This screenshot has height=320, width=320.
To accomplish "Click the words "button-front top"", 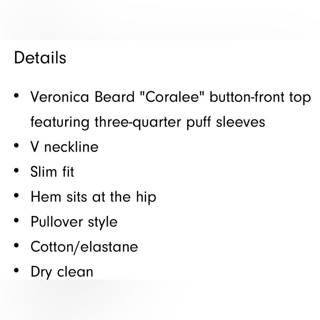I will tap(260, 97).
